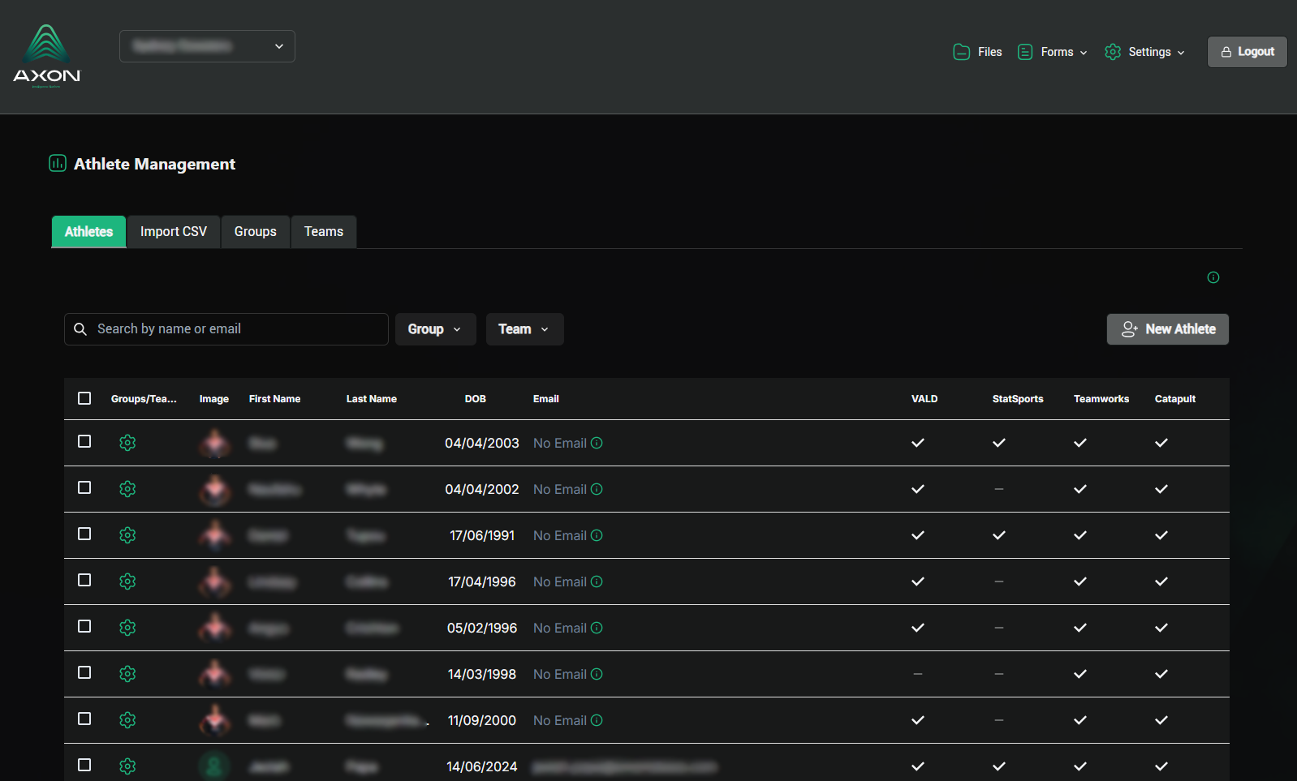This screenshot has height=781, width=1297.
Task: Click Teamworks checkmark for athlete born 05/02/1996
Action: [x=1080, y=628]
